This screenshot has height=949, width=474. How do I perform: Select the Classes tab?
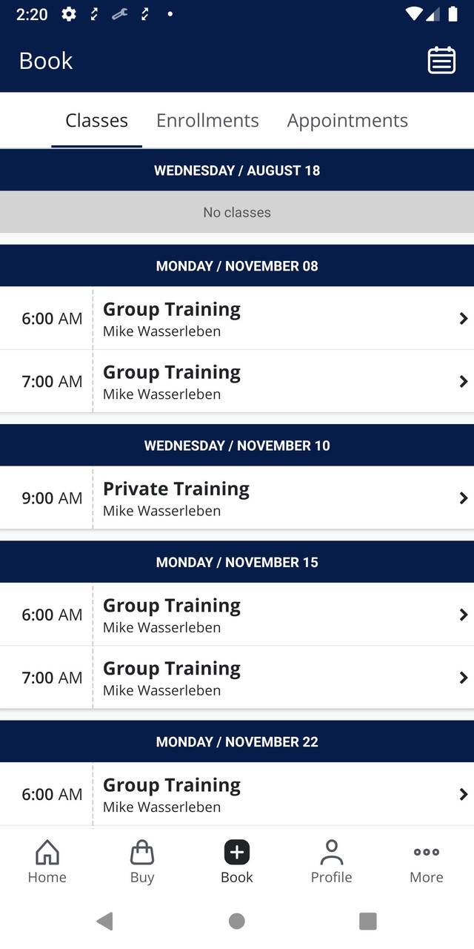point(96,121)
